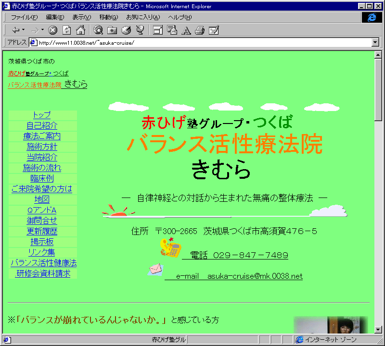Viewport: 385px width, 346px height.
Task: Open the 施術の流れ link
Action: click(42, 168)
